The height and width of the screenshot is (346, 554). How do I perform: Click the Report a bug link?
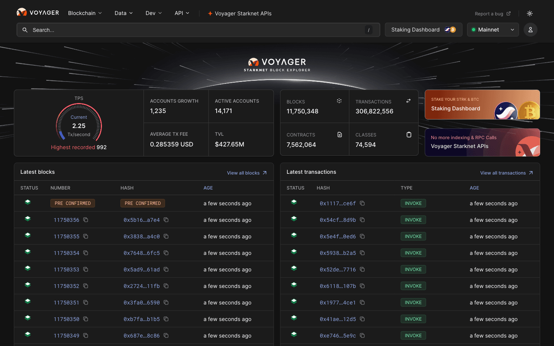tap(493, 14)
